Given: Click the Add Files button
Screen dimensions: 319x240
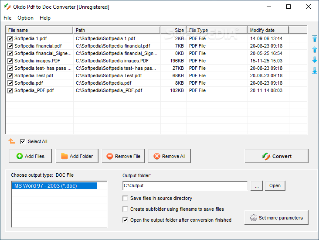Looking at the screenshot, I should [30, 156].
